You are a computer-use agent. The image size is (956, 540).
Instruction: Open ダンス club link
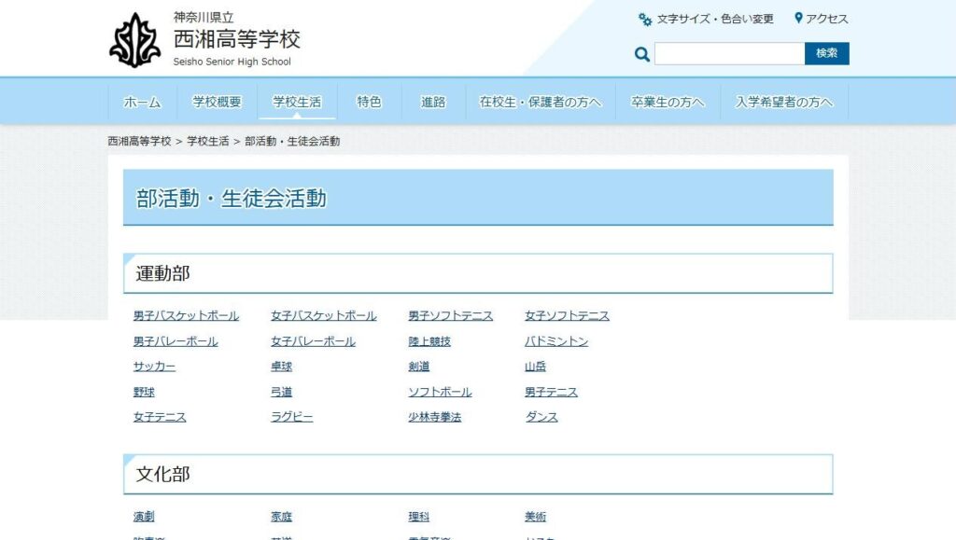[x=541, y=417]
